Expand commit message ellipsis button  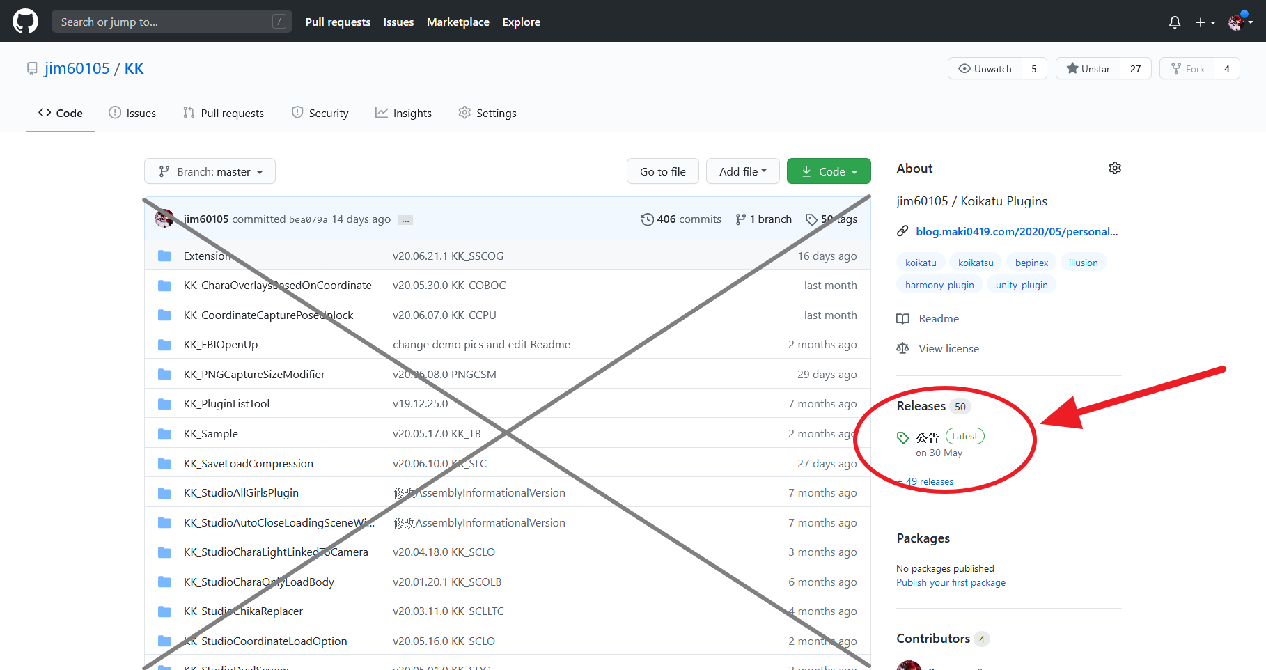coord(405,220)
